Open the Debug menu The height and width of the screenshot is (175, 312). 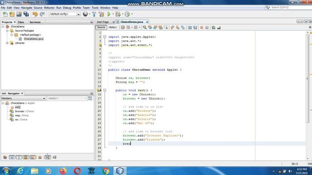click(x=67, y=8)
